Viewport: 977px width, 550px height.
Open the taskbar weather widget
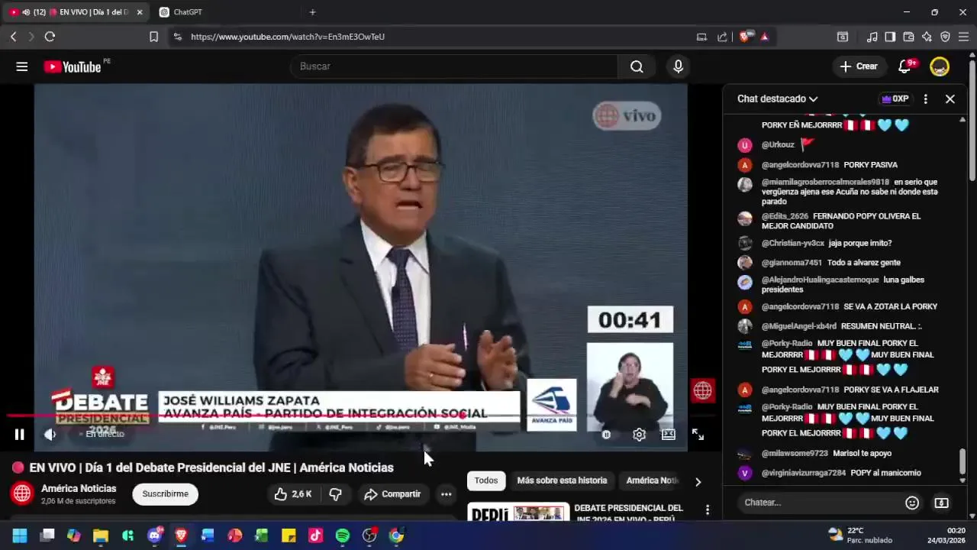click(x=860, y=535)
